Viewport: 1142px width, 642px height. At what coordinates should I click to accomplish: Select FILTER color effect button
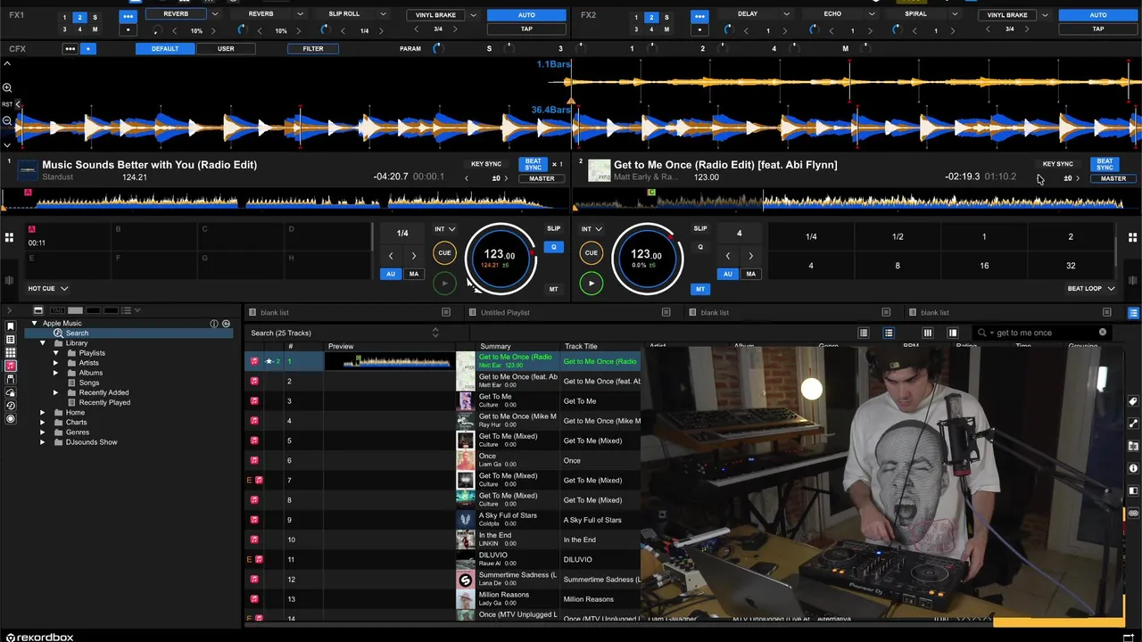313,48
